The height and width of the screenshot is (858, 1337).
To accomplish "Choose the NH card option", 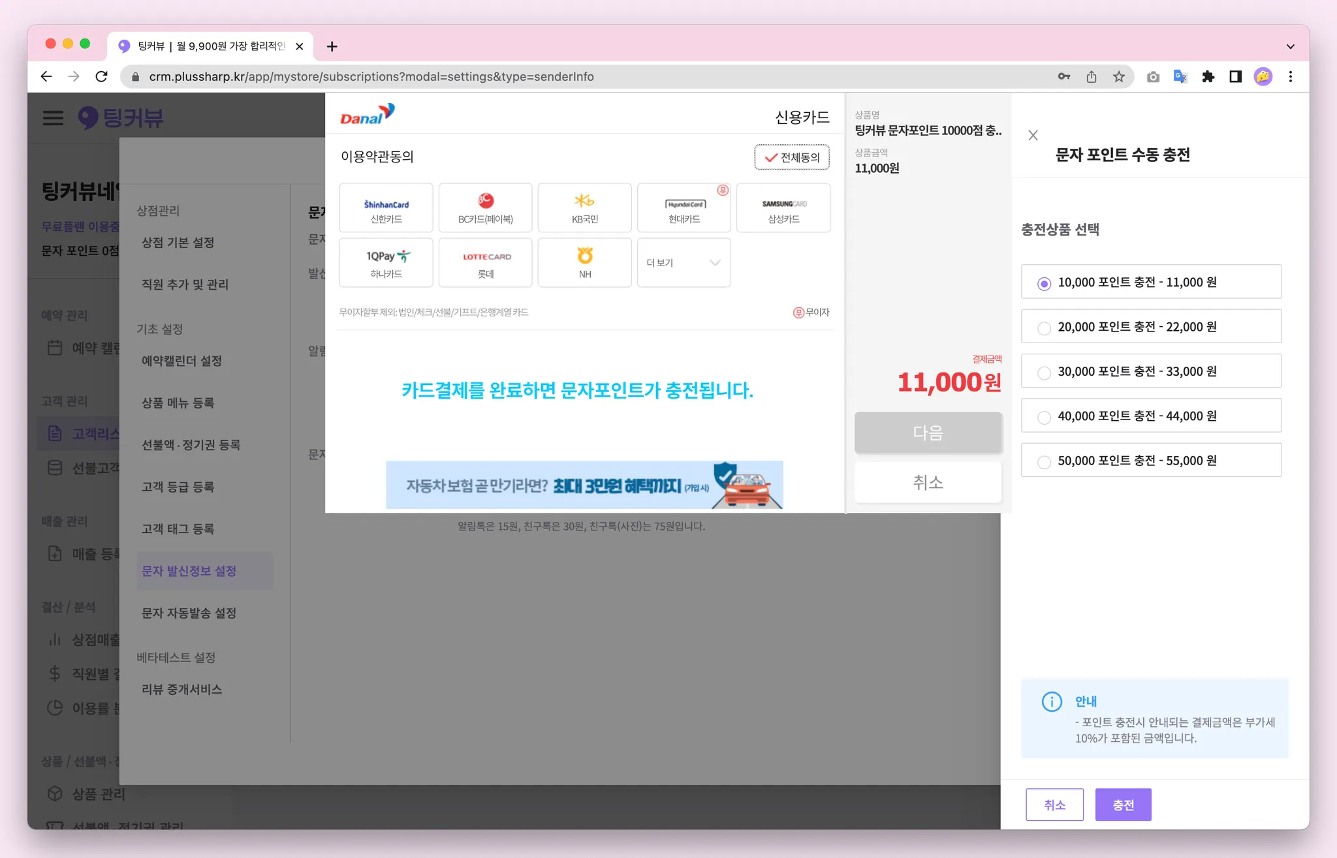I will tap(584, 263).
